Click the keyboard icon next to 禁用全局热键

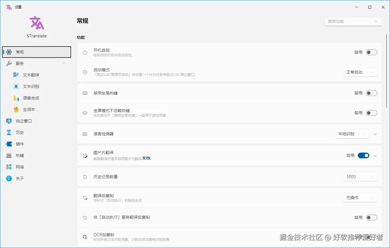pyautogui.click(x=85, y=93)
